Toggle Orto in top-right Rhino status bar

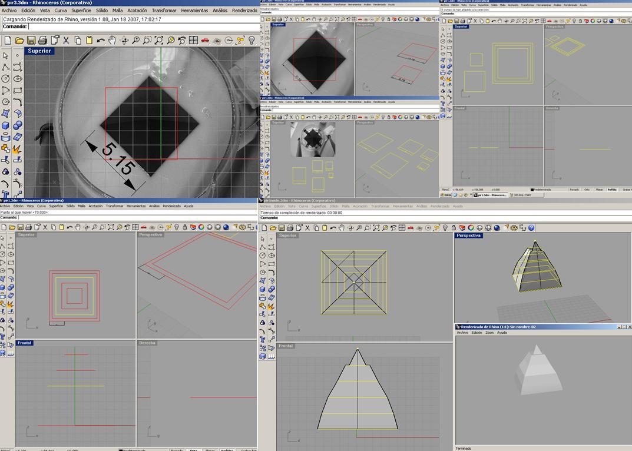(x=587, y=190)
